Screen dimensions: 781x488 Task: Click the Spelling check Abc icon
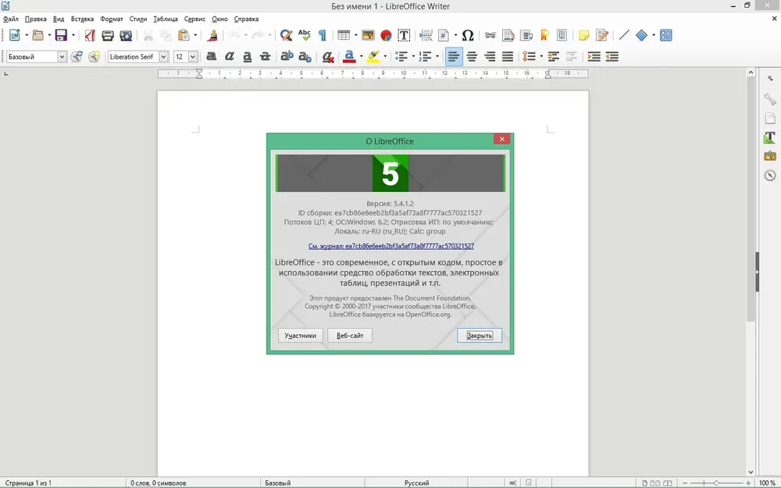[x=304, y=35]
